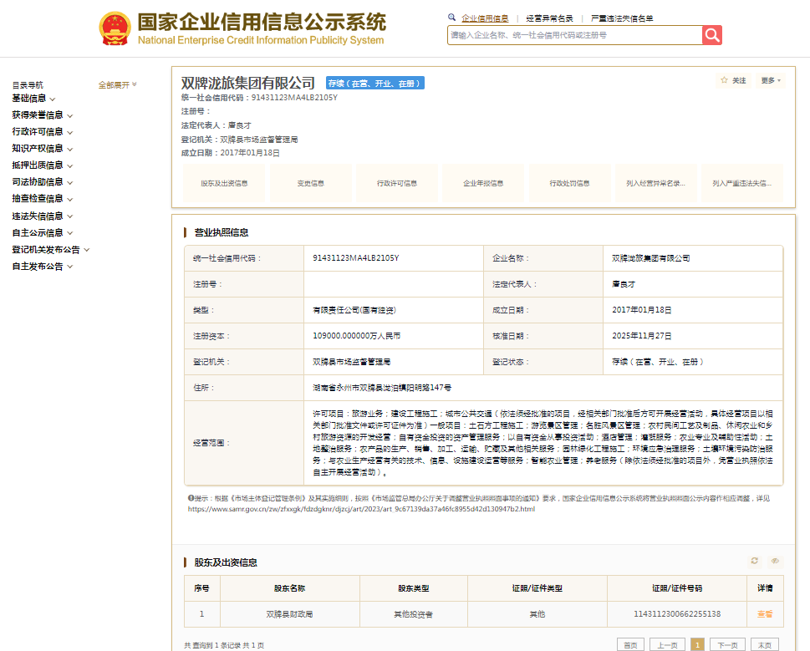Expand 知识产权信息 in sidebar
810x651 pixels.
pos(43,149)
